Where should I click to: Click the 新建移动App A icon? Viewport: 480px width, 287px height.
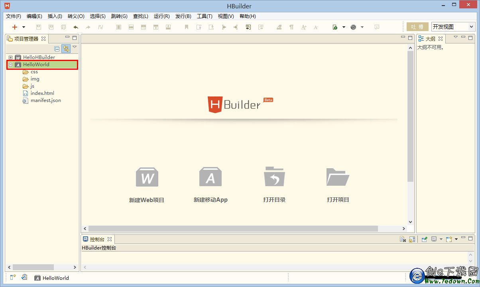pos(210,177)
